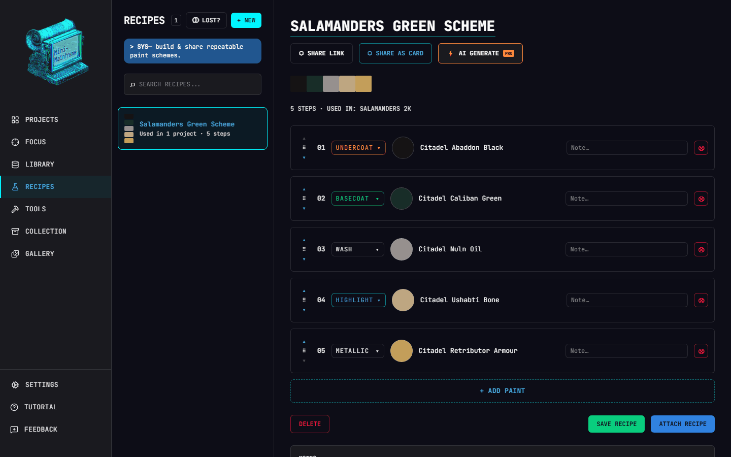Click the Retributor Armour round swatch

(402, 351)
